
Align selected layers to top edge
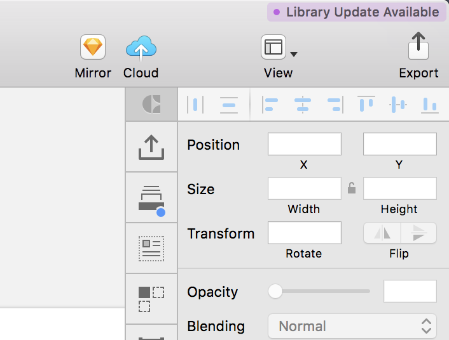[x=366, y=104]
